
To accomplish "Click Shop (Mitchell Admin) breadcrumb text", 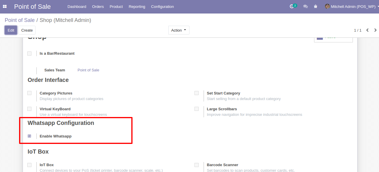I will (x=66, y=20).
